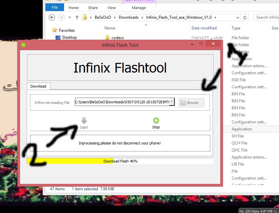Select the Download tab
This screenshot has height=213, width=279.
click(38, 86)
